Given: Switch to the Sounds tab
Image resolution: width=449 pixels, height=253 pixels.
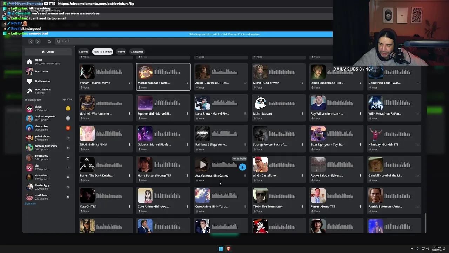Looking at the screenshot, I should tap(83, 52).
